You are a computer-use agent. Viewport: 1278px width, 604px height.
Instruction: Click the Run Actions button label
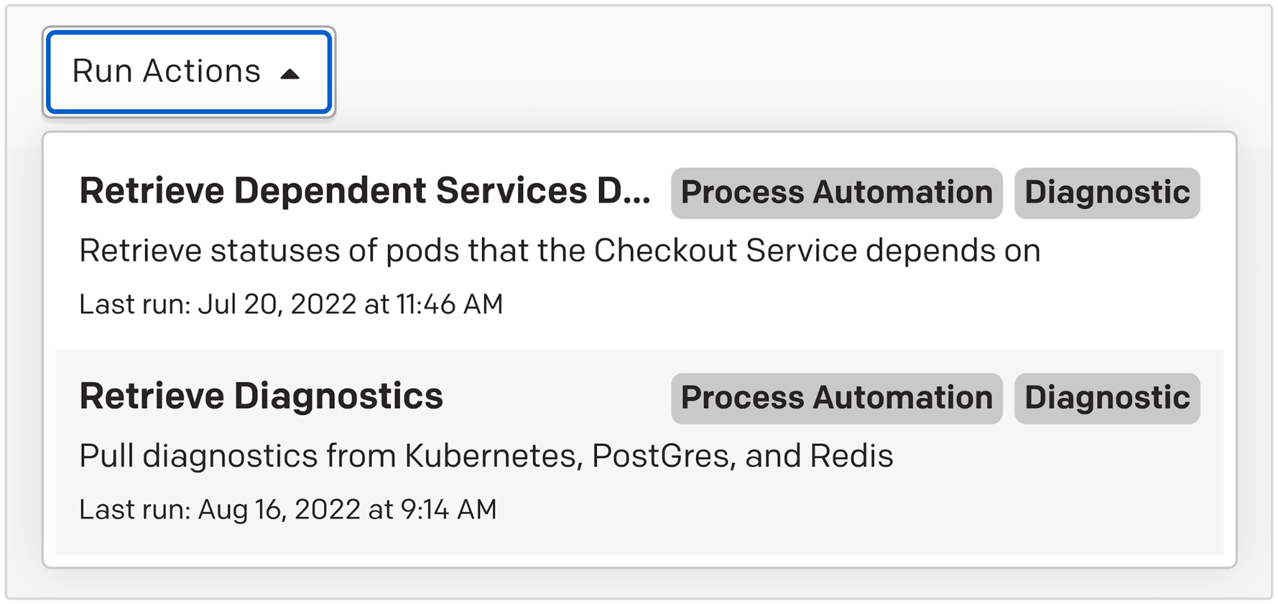(x=166, y=71)
